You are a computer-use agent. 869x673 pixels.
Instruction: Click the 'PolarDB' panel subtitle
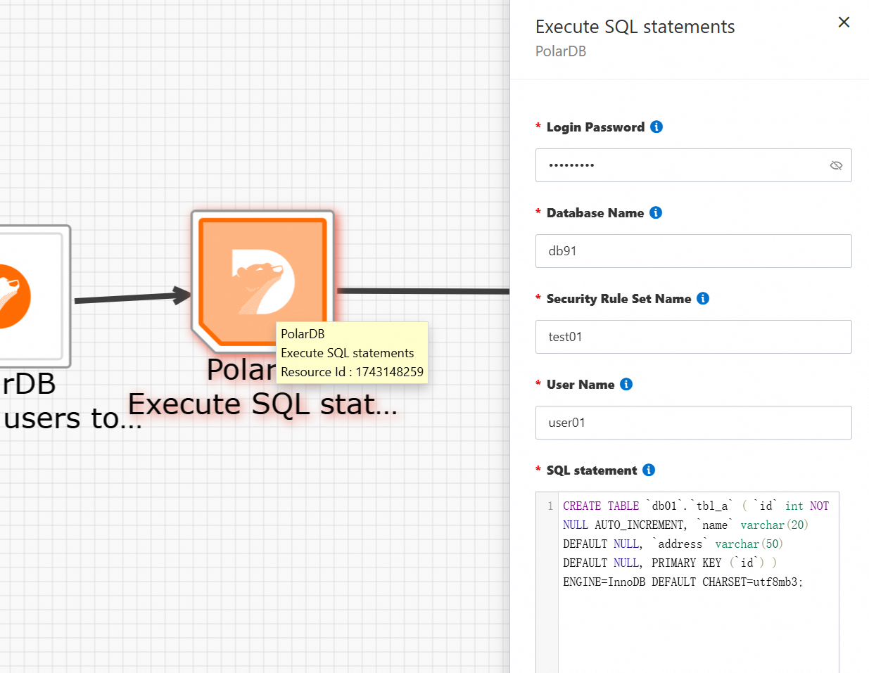point(561,51)
